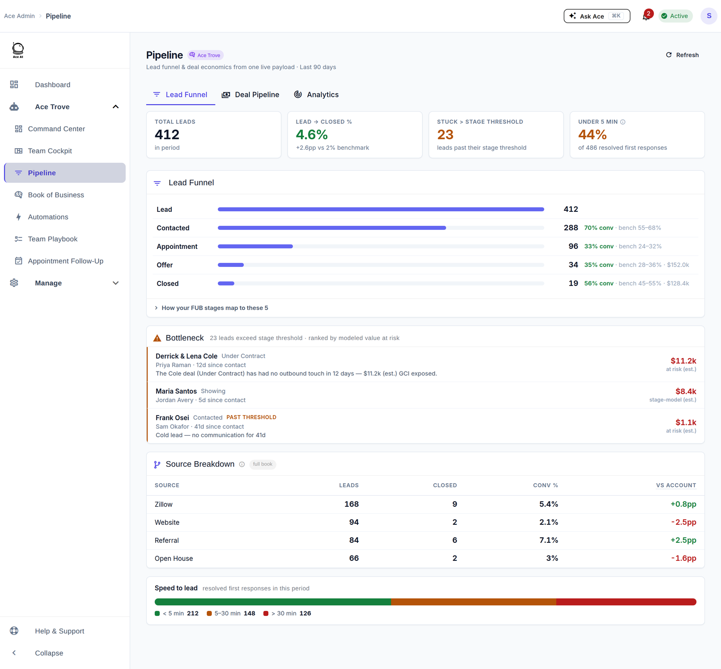Click the Referral source row

[x=426, y=540]
